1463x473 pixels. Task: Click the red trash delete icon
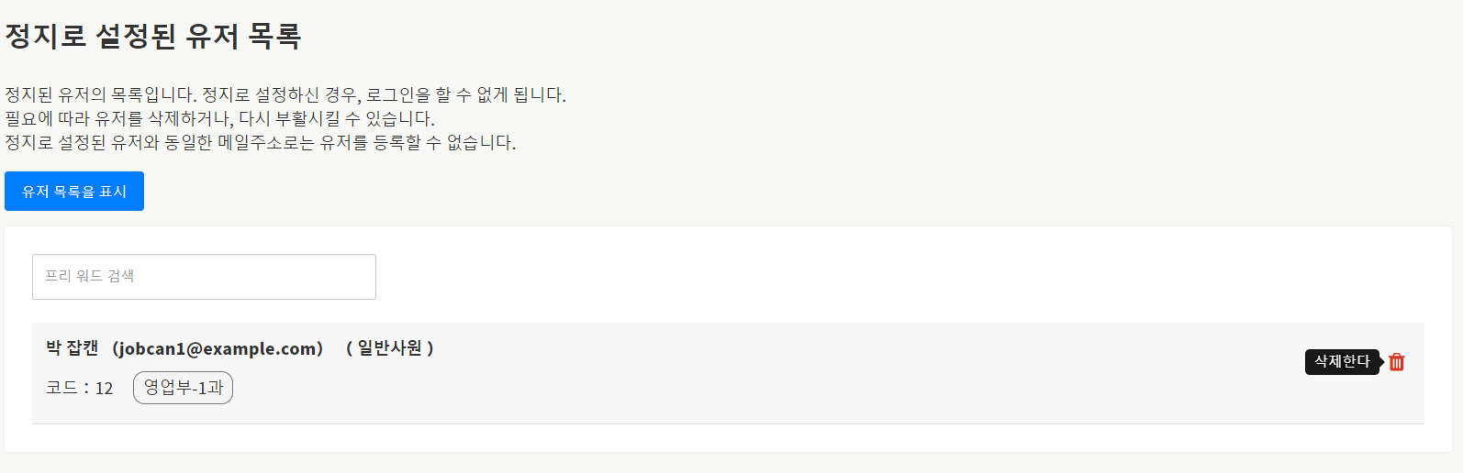[1396, 362]
